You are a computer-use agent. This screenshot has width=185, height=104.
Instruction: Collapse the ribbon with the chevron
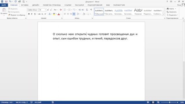click(x=183, y=18)
